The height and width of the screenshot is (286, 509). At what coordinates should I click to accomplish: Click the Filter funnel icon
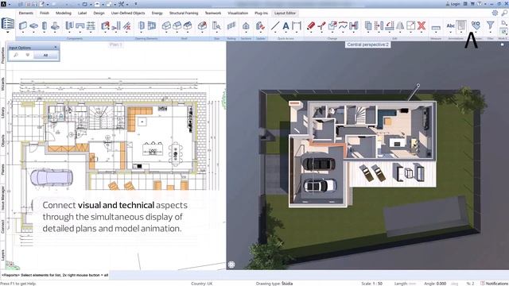click(490, 25)
